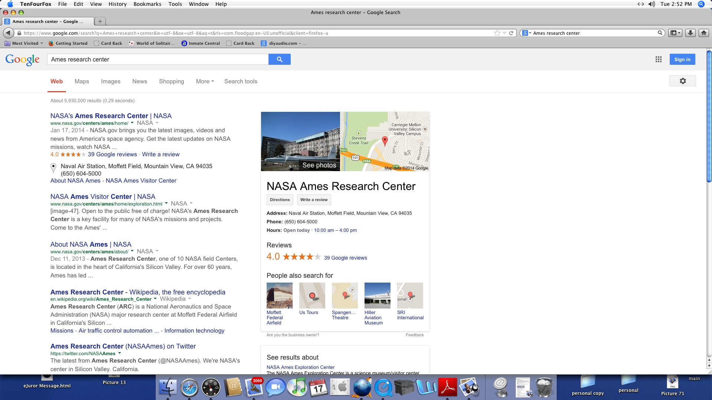The image size is (712, 400).
Task: Open the Trash in the Dock
Action: 545,387
